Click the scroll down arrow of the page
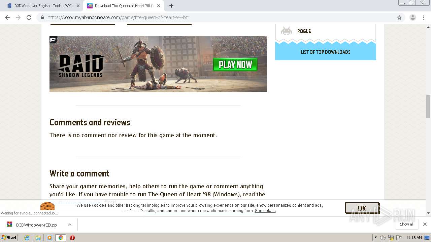431x242 pixels. (x=428, y=213)
